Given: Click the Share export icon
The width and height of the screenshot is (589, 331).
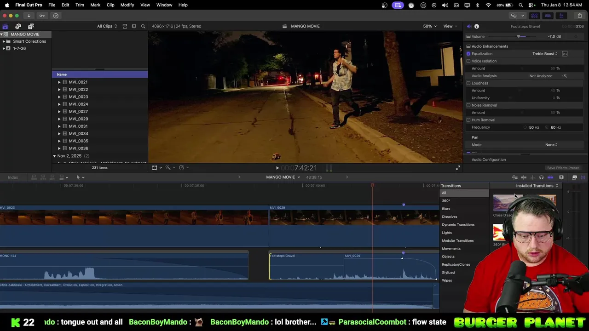Looking at the screenshot, I should (x=579, y=16).
